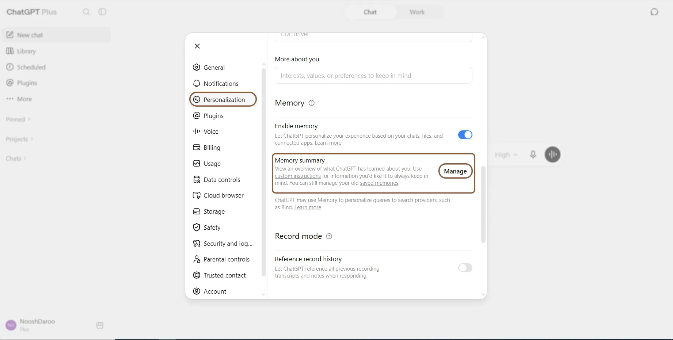Click the icon at top-right of the page
Image resolution: width=673 pixels, height=340 pixels.
point(654,12)
